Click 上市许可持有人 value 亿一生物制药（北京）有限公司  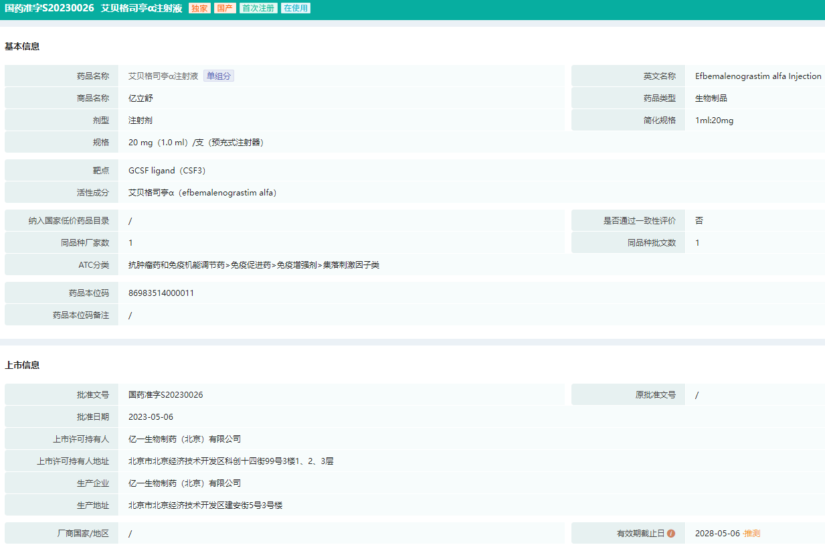point(185,439)
